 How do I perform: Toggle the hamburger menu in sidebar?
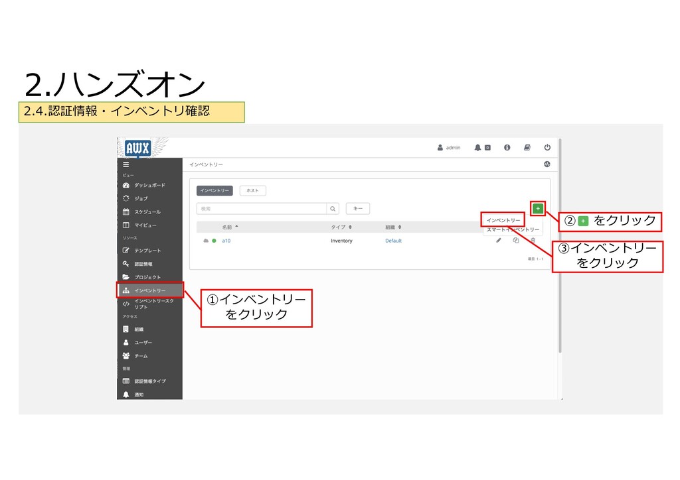pos(126,164)
